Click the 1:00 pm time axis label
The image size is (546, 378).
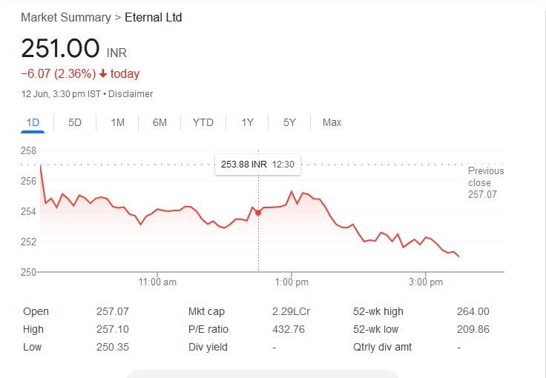point(292,282)
